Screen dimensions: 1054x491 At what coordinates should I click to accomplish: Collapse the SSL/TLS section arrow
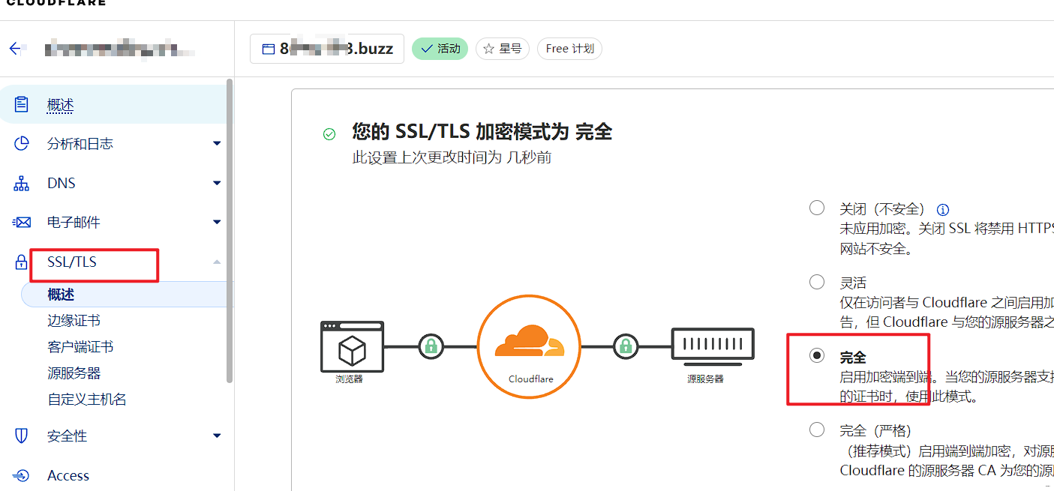point(217,262)
